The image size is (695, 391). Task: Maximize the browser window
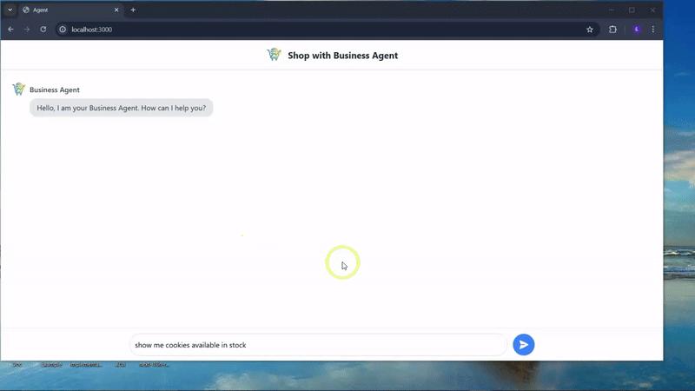tap(632, 10)
